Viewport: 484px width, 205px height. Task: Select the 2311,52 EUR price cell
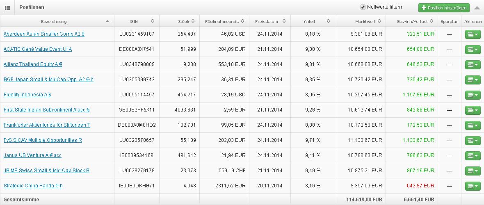(224, 186)
